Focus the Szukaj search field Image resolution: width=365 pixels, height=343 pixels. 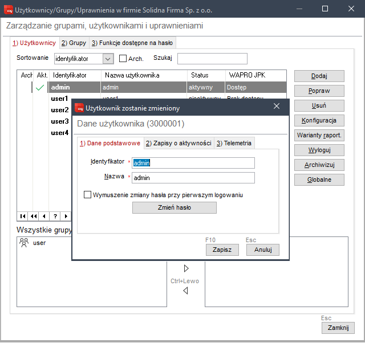click(212, 59)
